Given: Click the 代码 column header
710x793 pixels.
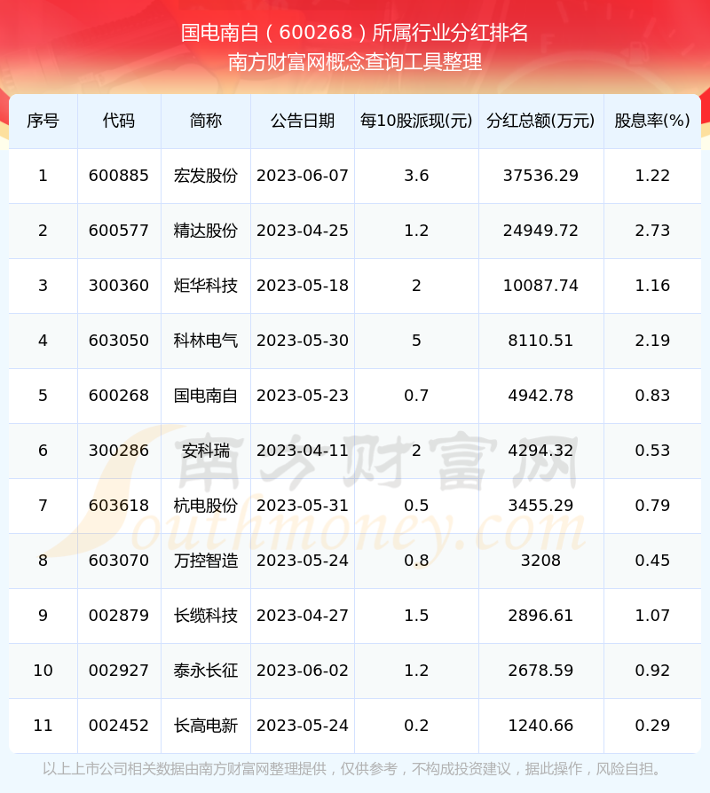Looking at the screenshot, I should (119, 121).
